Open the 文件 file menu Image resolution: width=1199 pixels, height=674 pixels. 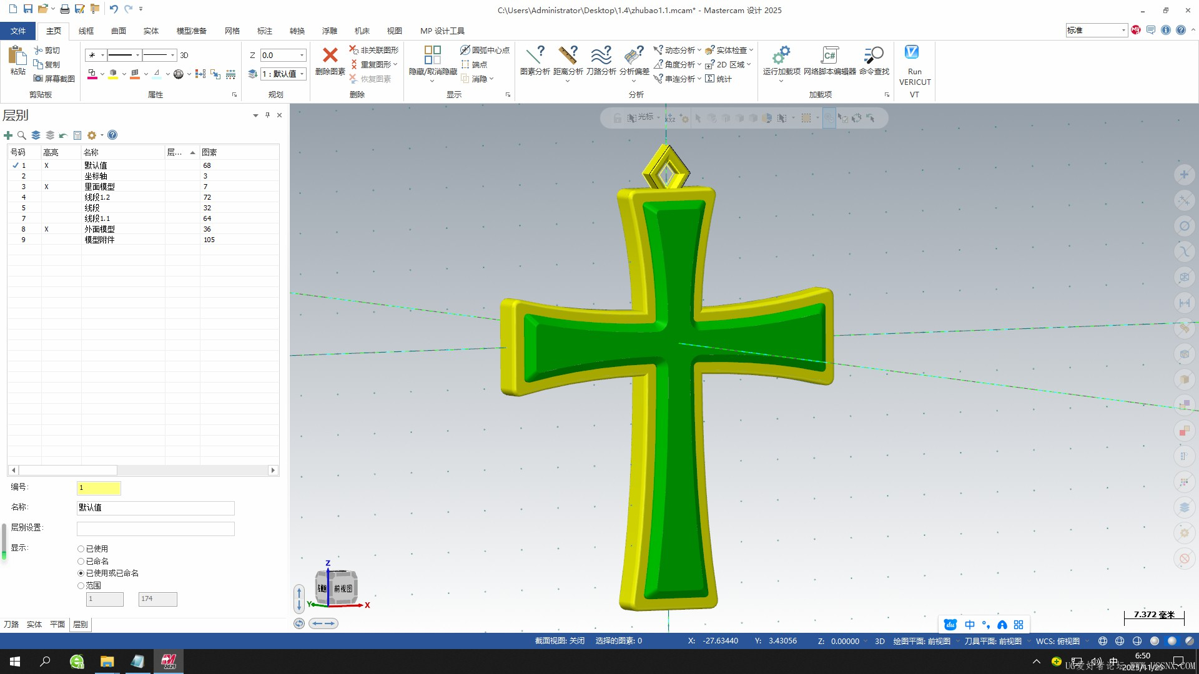click(x=18, y=31)
